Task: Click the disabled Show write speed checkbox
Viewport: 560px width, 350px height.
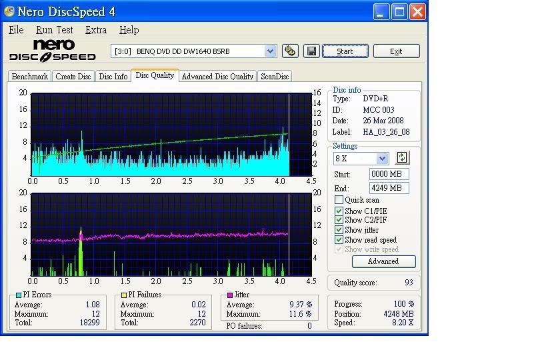Action: [x=339, y=249]
